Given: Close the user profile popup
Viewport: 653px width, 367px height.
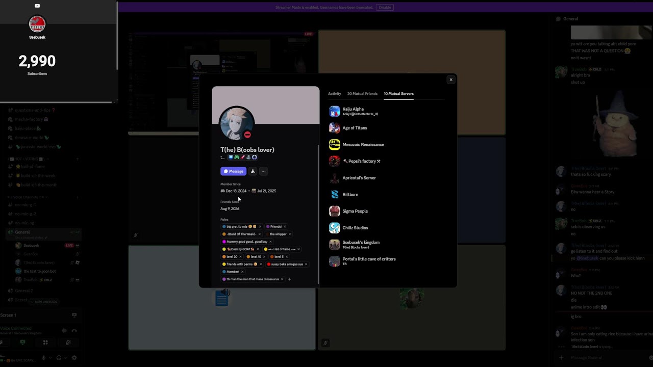Looking at the screenshot, I should tap(450, 80).
